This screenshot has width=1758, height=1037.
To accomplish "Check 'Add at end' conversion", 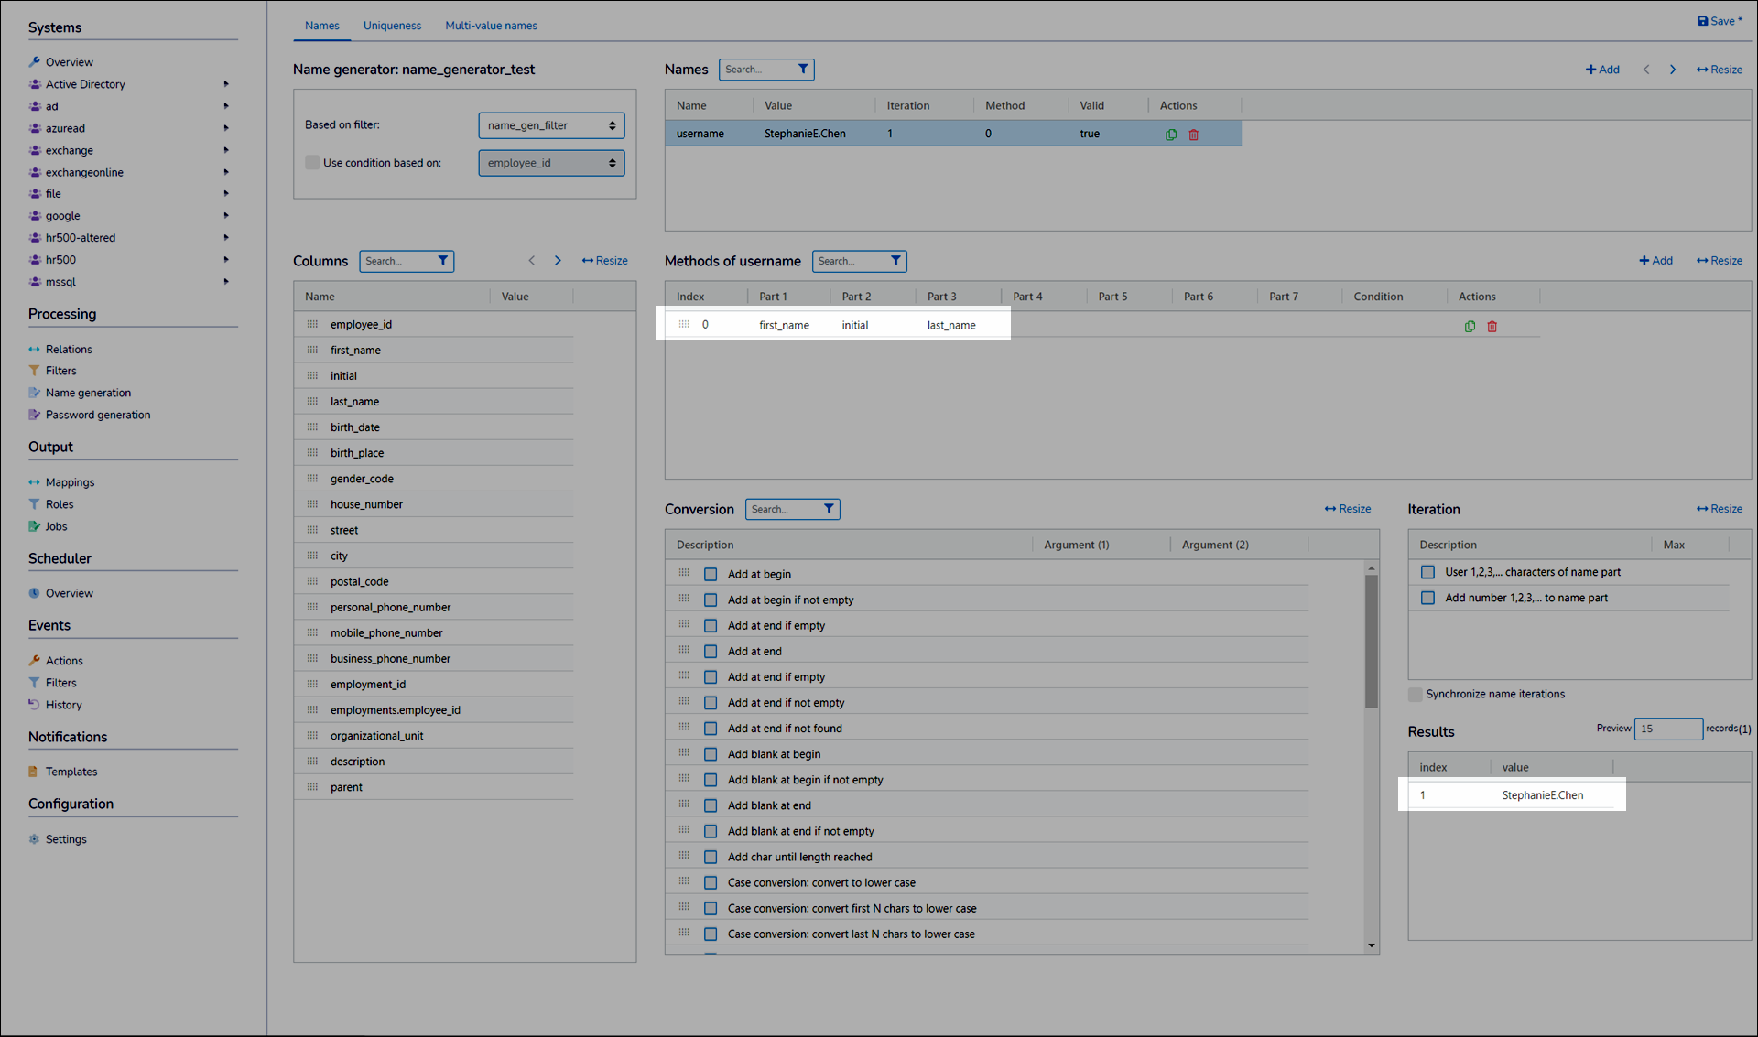I will (x=711, y=651).
